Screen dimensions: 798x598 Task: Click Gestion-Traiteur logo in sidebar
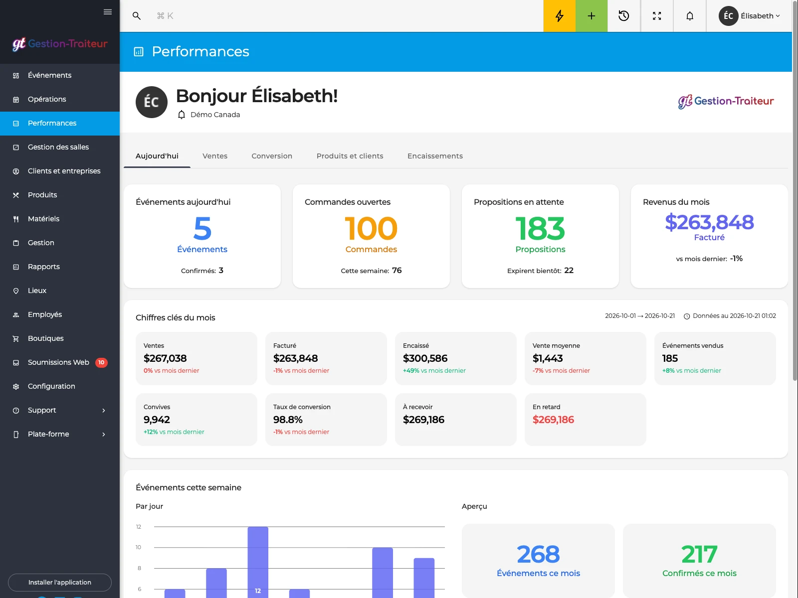pyautogui.click(x=60, y=44)
